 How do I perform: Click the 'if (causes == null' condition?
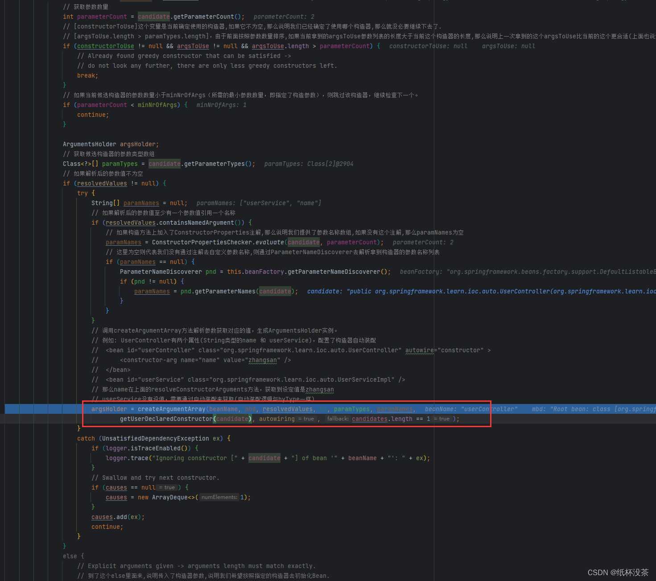click(123, 487)
